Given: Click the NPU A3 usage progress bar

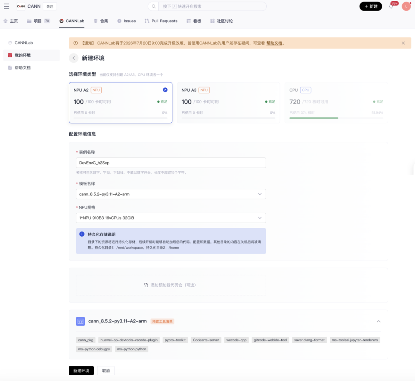Looking at the screenshot, I should tap(228, 118).
